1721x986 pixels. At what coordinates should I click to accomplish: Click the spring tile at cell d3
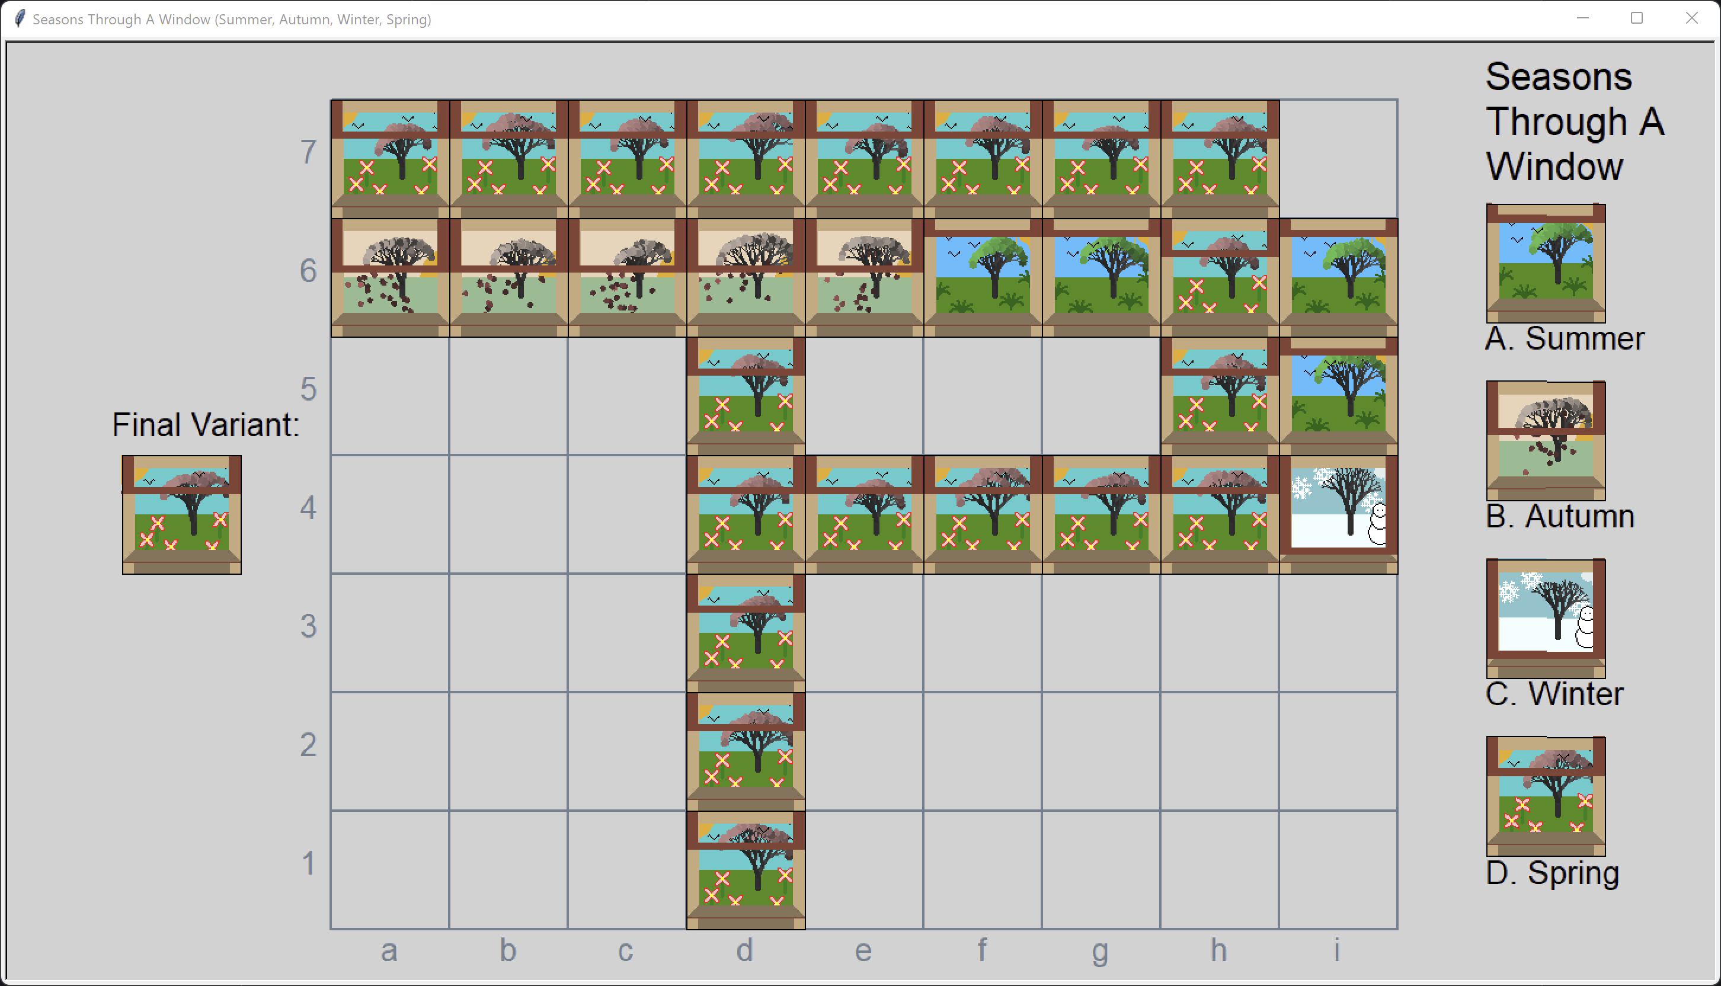(x=745, y=633)
